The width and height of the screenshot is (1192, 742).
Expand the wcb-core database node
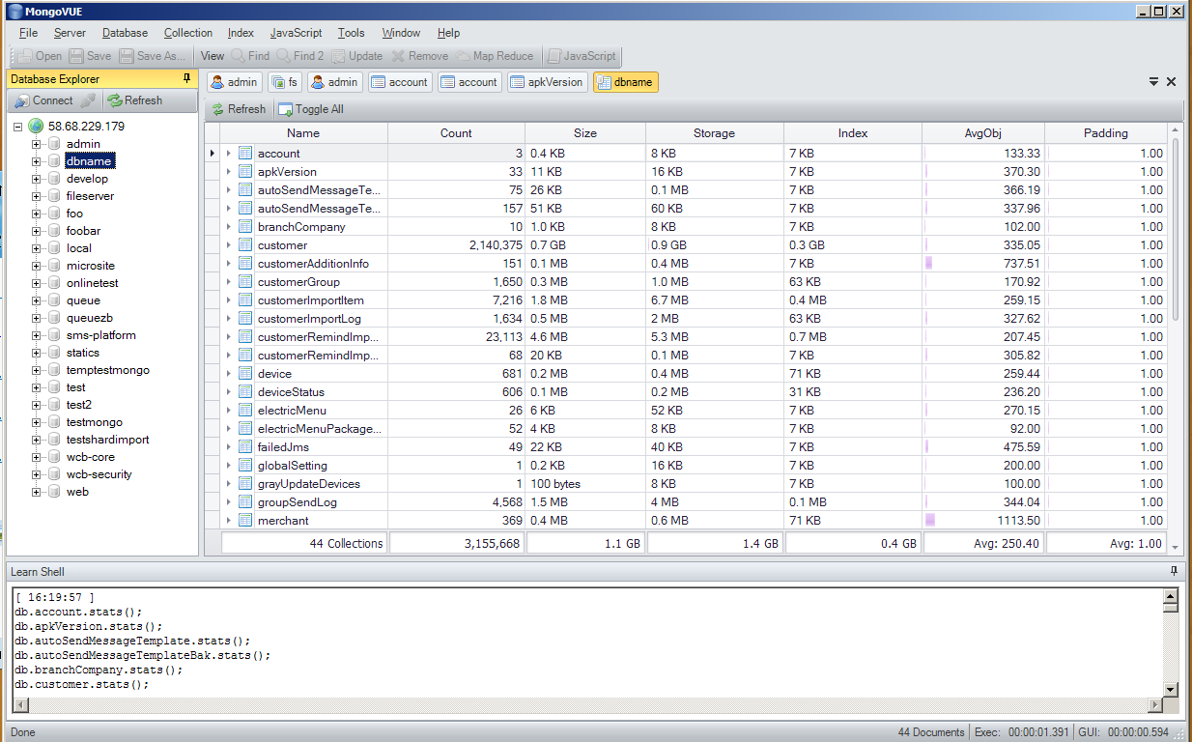(36, 457)
